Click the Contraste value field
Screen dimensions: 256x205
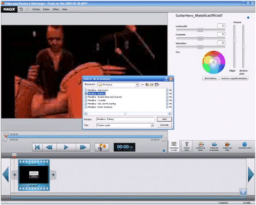[221, 34]
